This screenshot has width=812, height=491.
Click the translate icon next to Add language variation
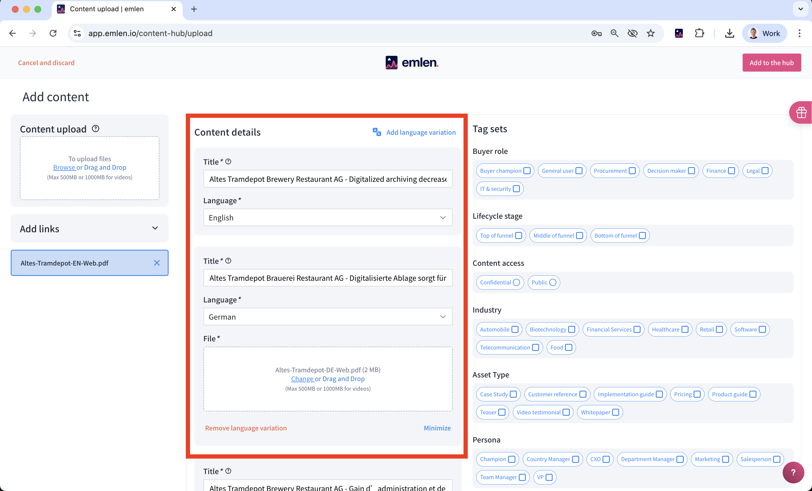pyautogui.click(x=377, y=132)
